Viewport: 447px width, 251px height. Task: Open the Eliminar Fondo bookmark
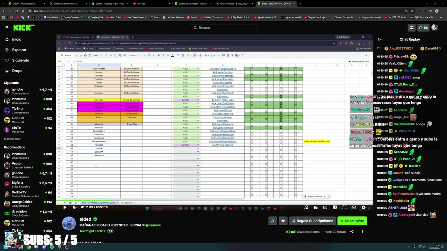(x=342, y=17)
